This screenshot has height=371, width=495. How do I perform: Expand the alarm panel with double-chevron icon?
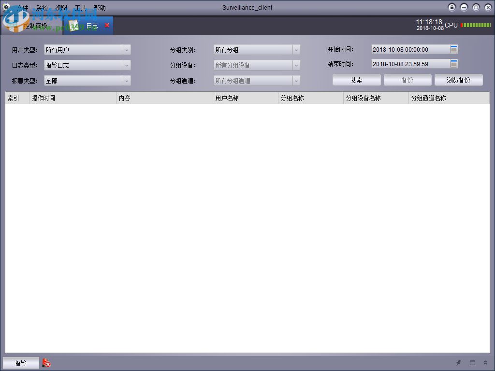coord(485,363)
